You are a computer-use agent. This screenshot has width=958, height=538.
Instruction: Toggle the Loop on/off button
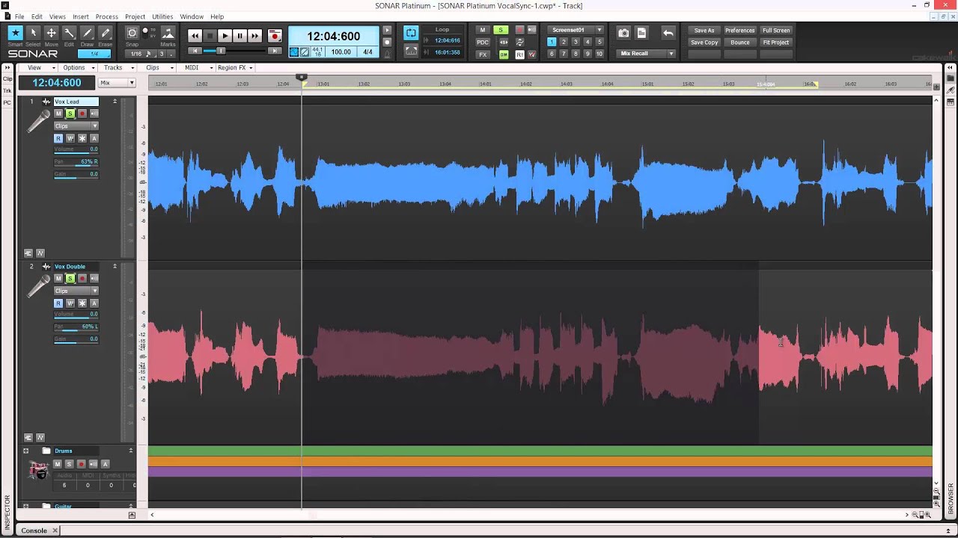click(411, 32)
